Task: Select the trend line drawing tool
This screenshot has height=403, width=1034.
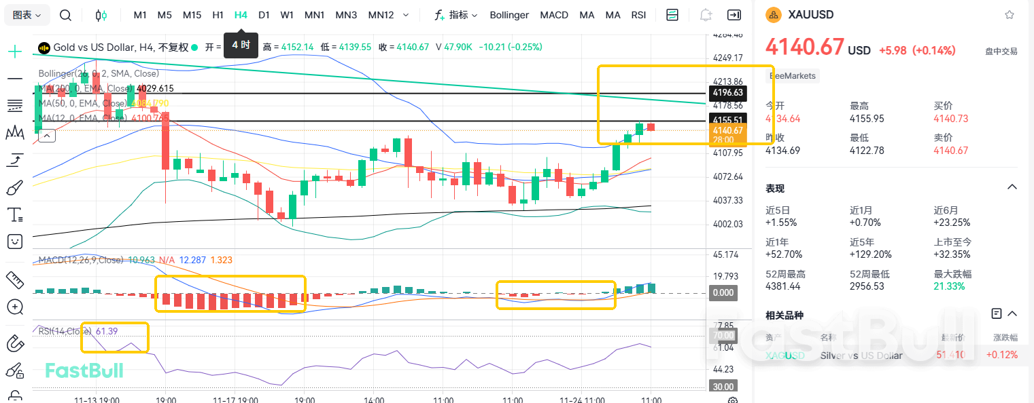Action: click(x=14, y=79)
